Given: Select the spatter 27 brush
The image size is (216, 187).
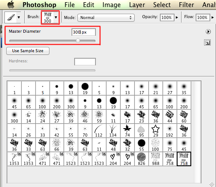Looking at the screenshot, I should (57, 116).
